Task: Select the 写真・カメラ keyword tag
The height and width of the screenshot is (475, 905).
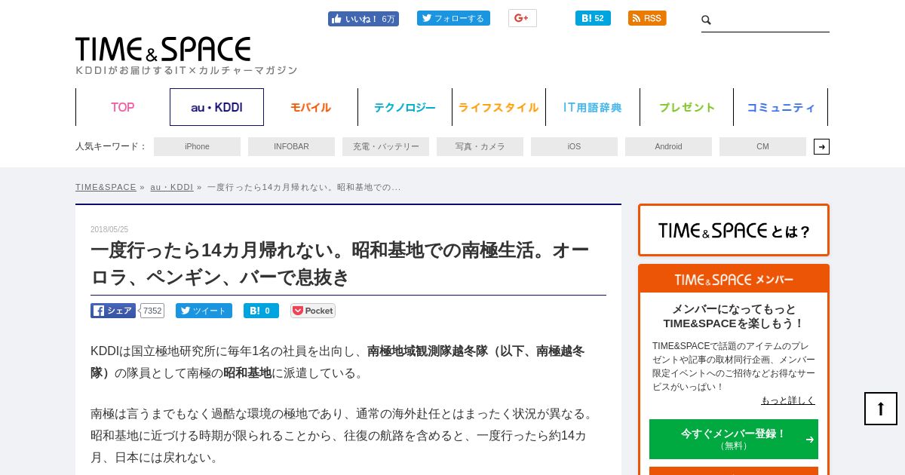Action: coord(480,146)
